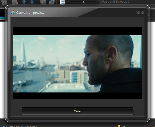
Task: Click the Conversion preview app logo icon
Action: click(13, 13)
